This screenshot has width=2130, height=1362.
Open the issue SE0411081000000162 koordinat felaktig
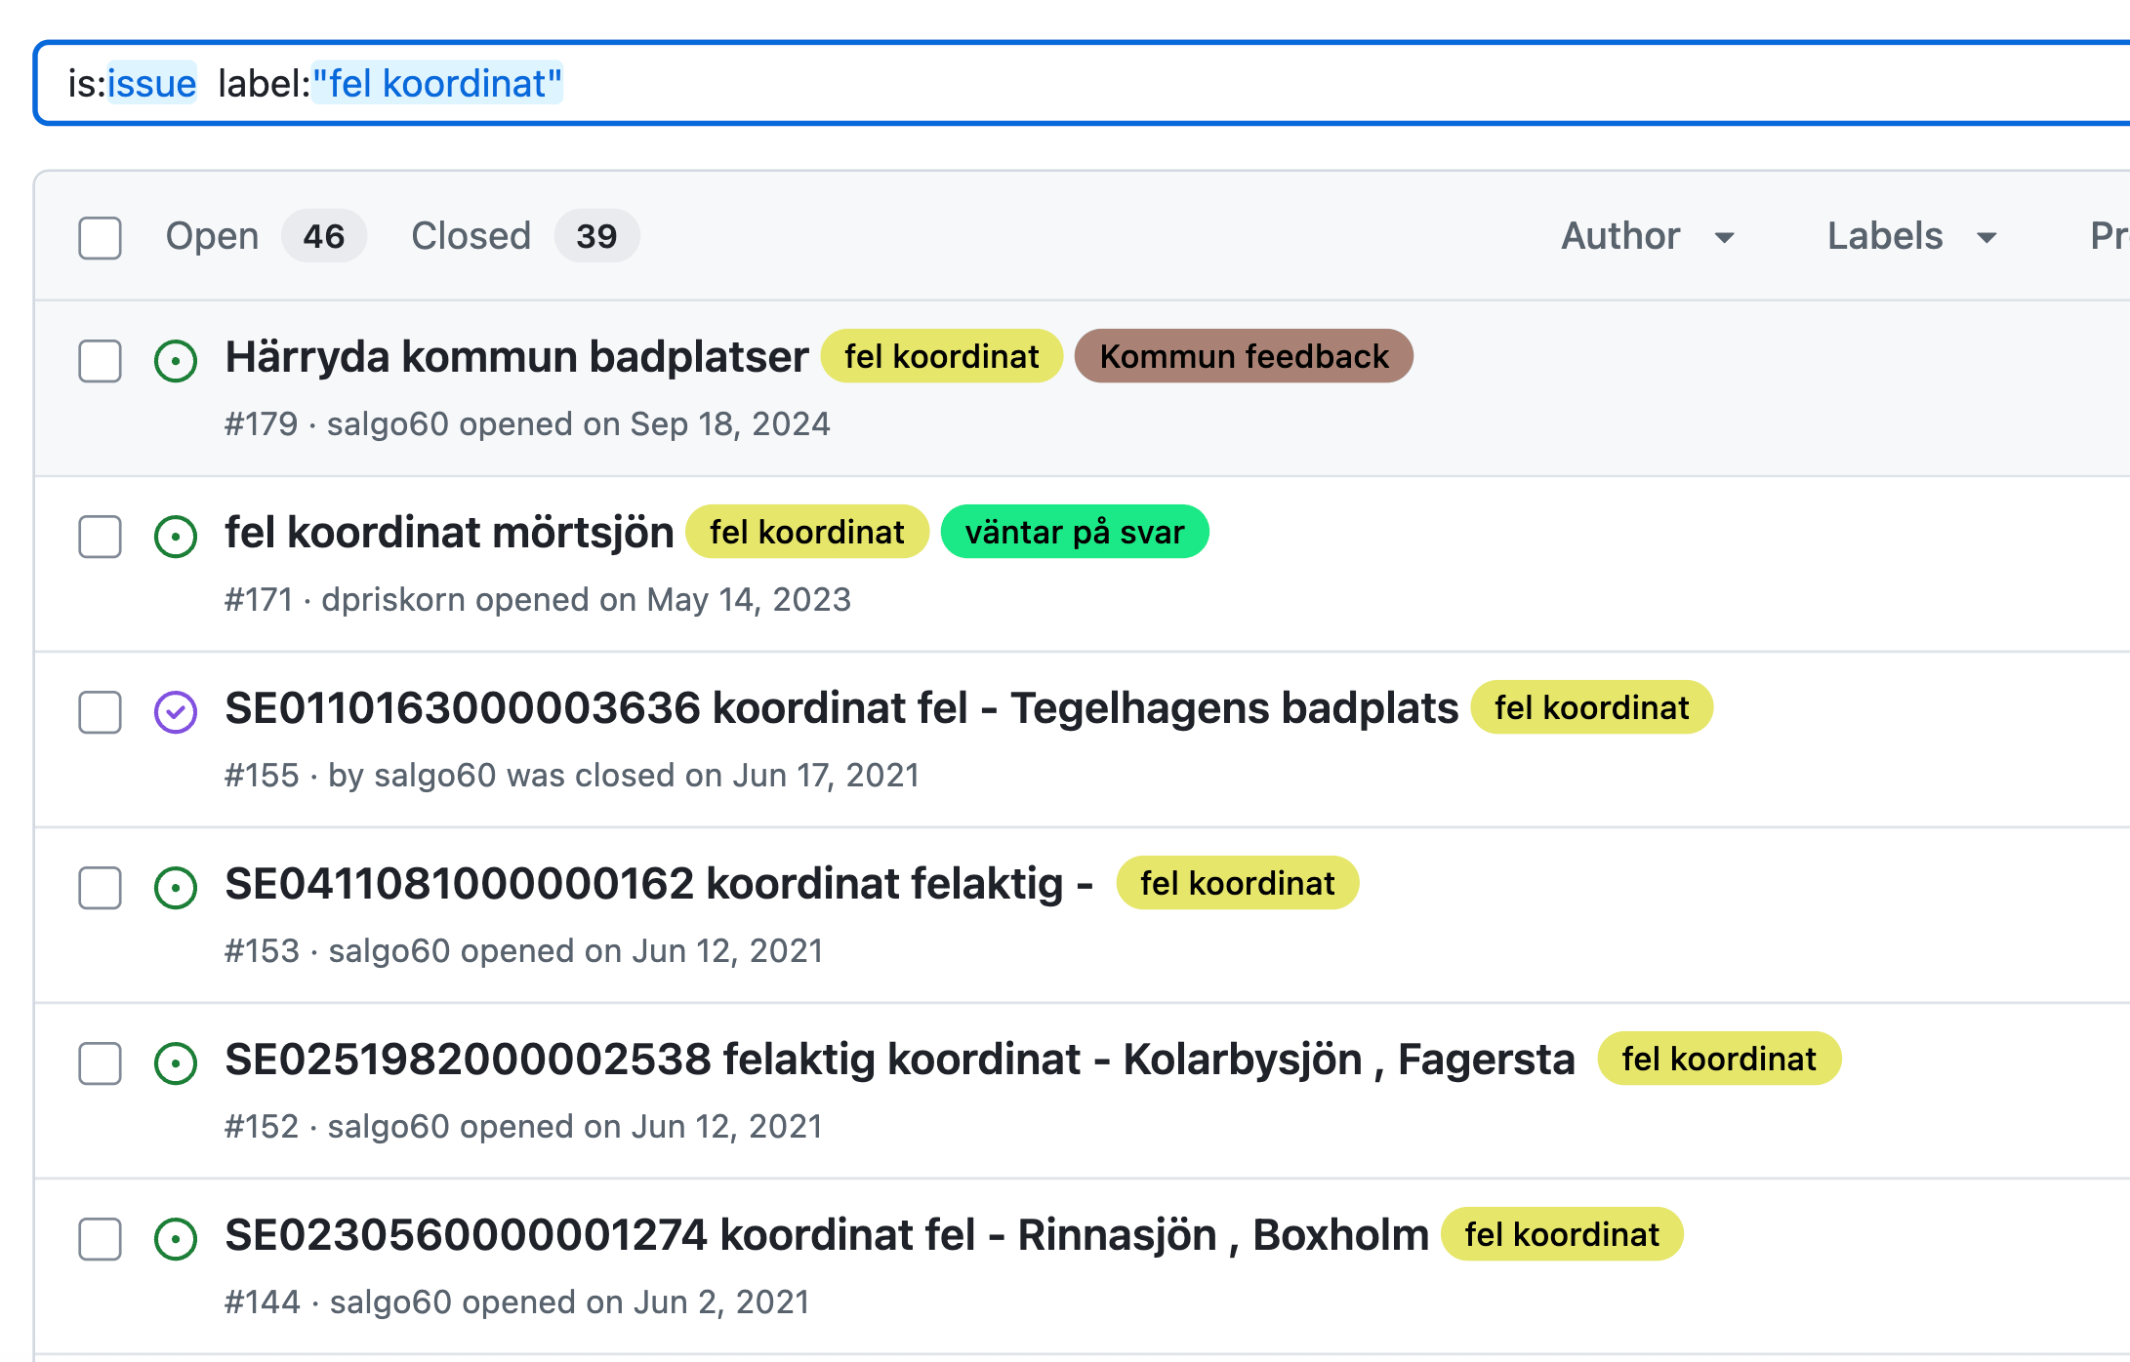point(658,884)
